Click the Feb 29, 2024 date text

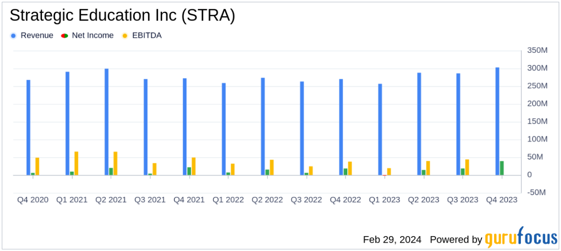392,240
